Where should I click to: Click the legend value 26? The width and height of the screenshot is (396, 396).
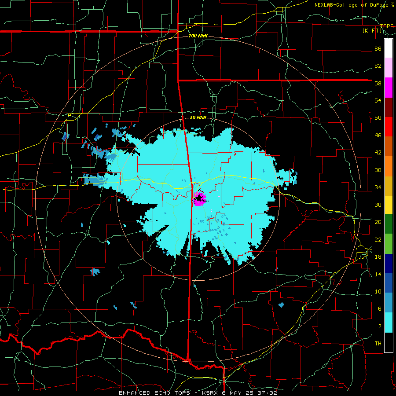coord(378,222)
